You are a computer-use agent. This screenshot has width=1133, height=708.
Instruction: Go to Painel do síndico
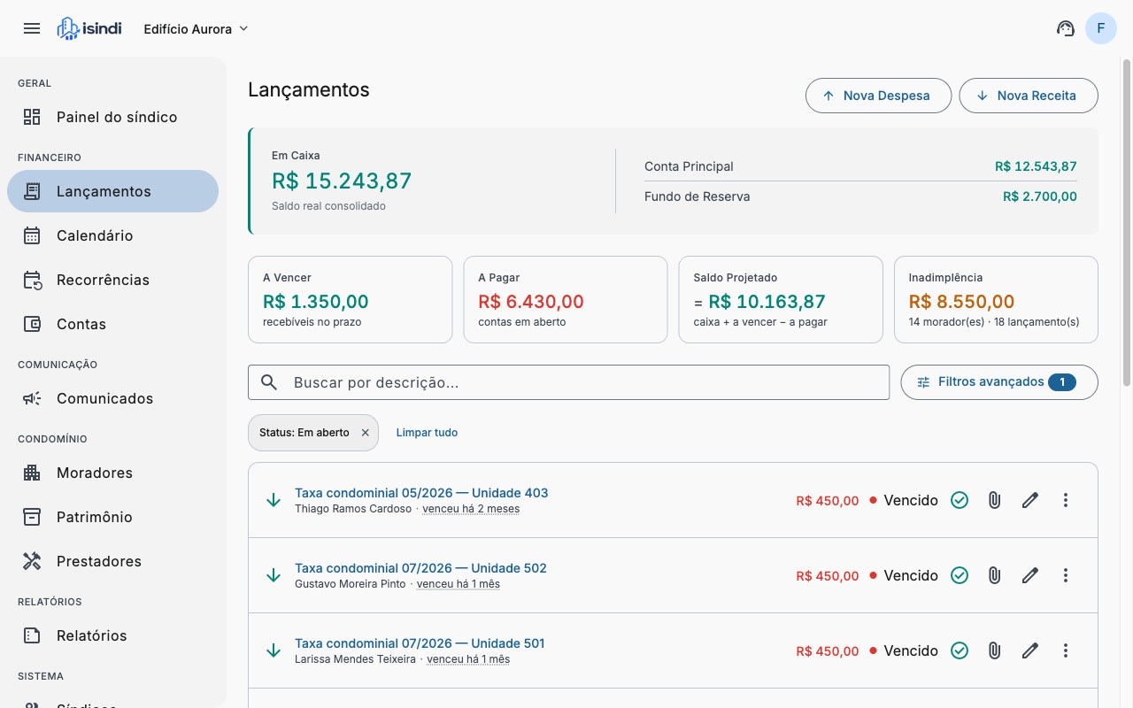click(x=112, y=117)
